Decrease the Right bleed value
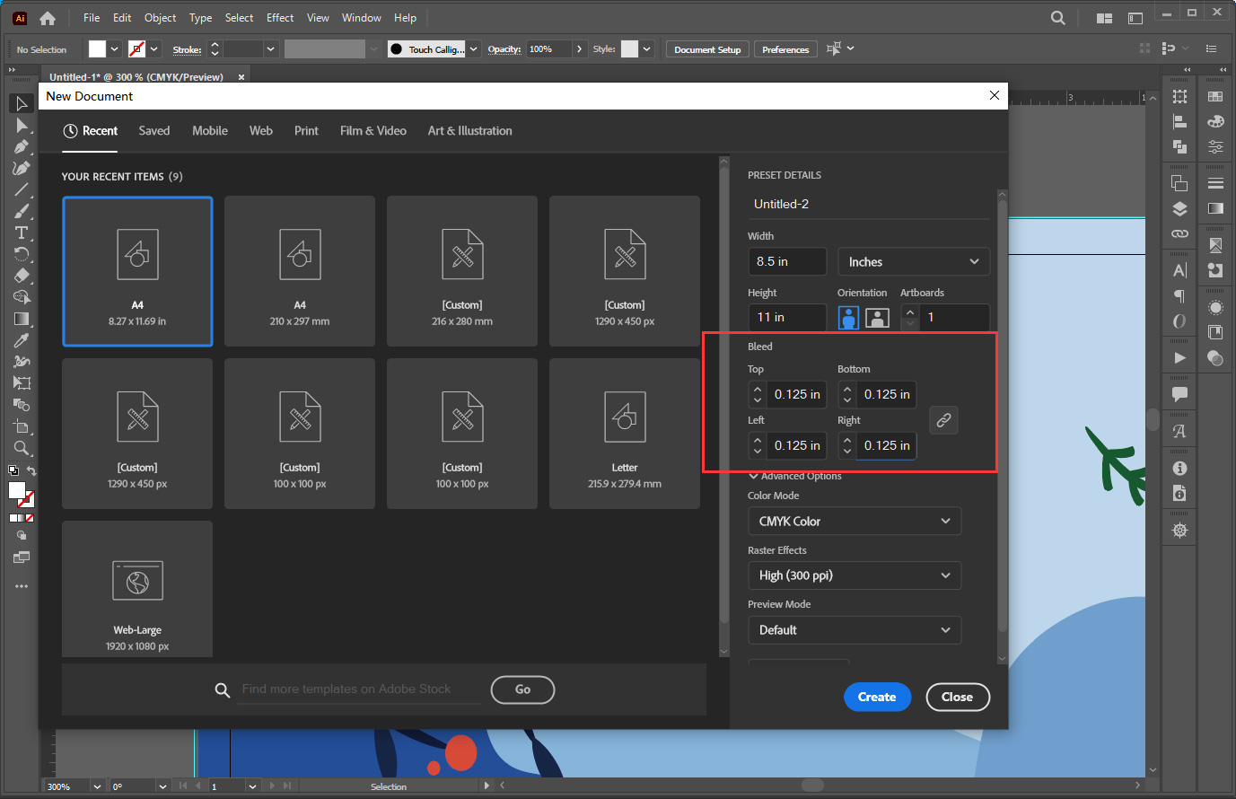This screenshot has height=799, width=1236. 847,452
